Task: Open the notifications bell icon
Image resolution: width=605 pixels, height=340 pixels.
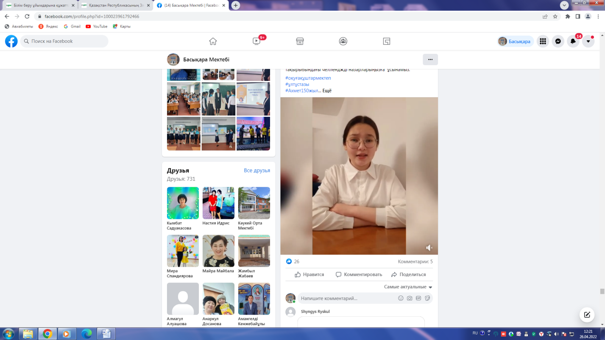Action: [x=573, y=41]
